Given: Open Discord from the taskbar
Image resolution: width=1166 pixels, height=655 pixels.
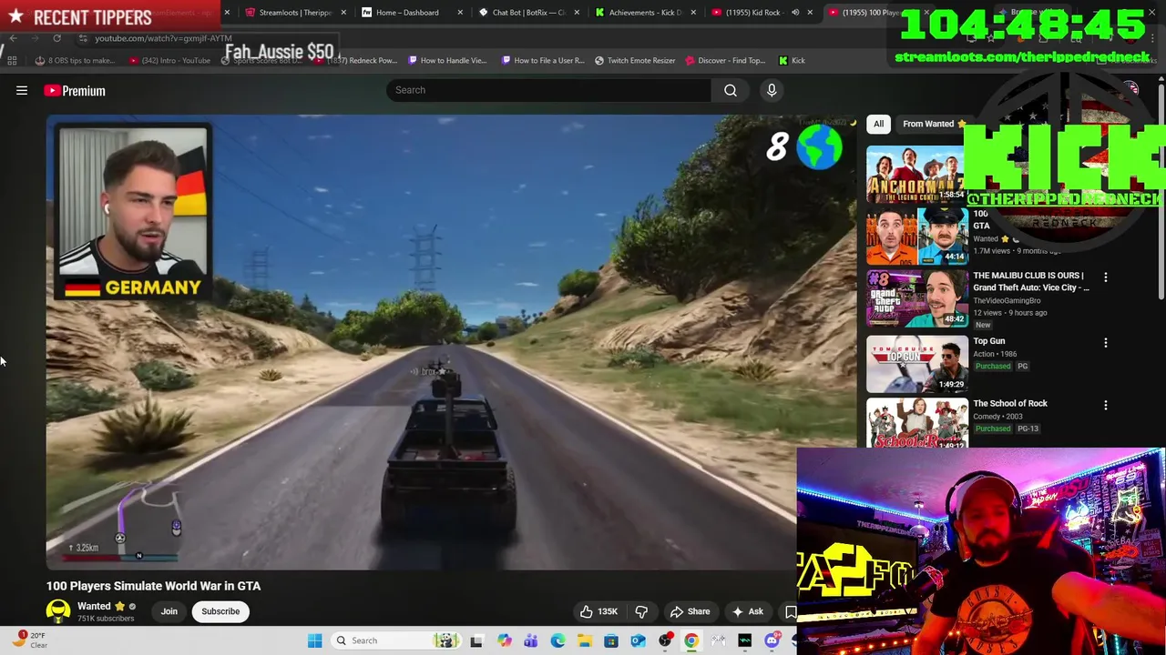Looking at the screenshot, I should tap(772, 640).
